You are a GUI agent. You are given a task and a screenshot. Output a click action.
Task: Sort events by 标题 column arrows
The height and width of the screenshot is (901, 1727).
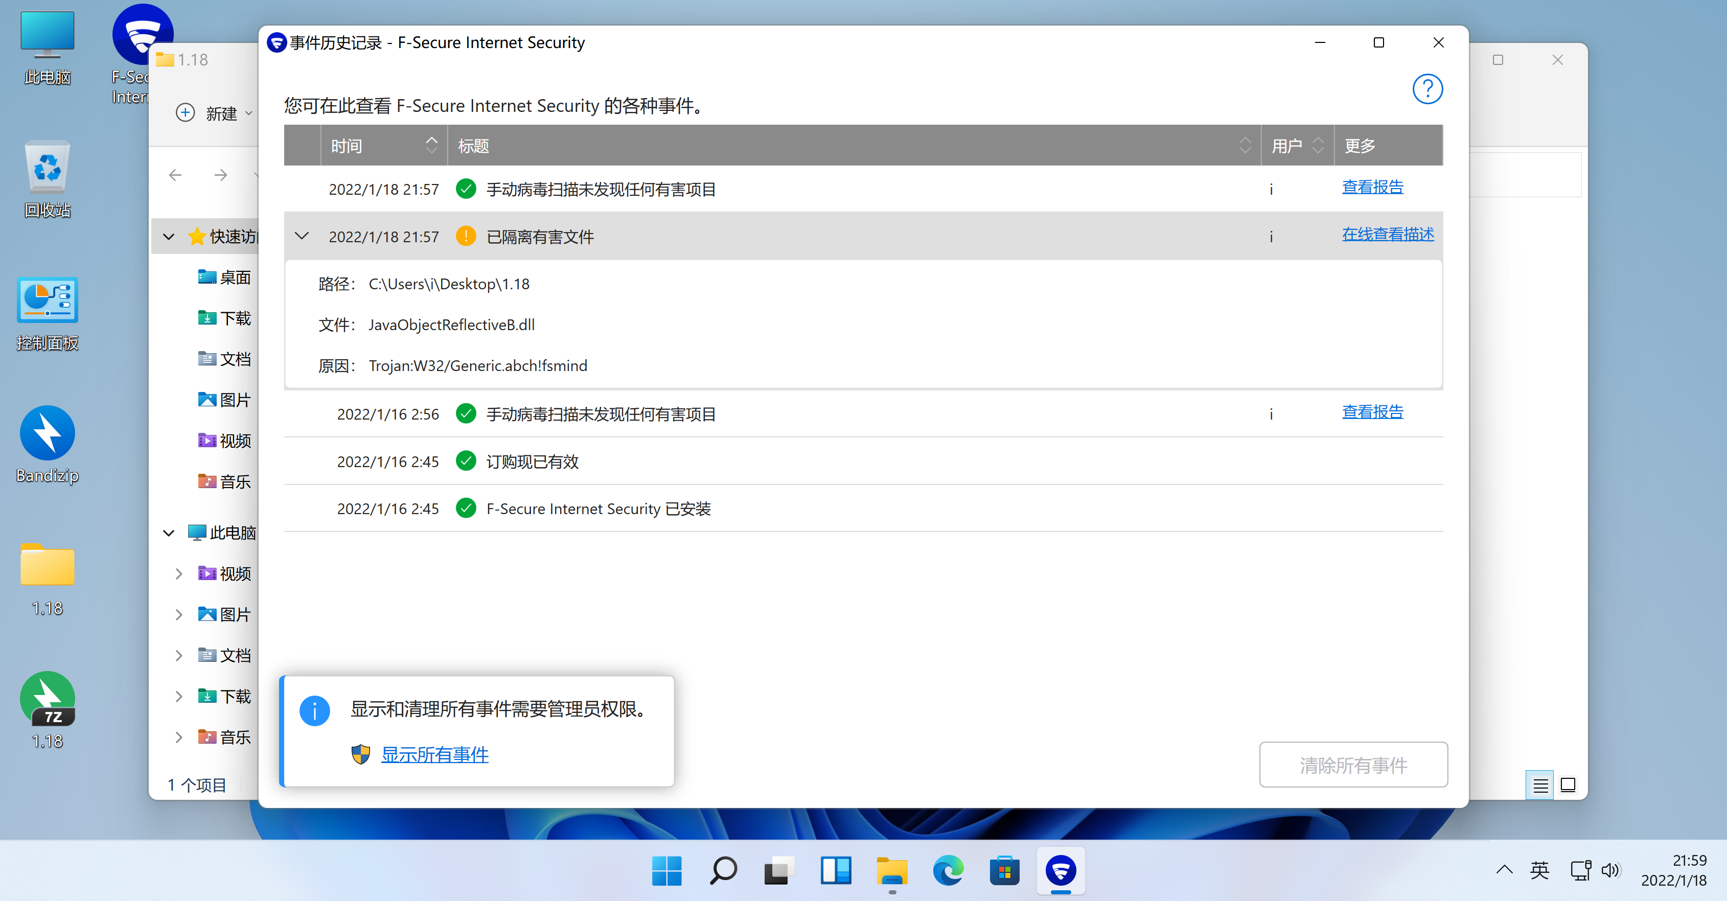pyautogui.click(x=1245, y=145)
